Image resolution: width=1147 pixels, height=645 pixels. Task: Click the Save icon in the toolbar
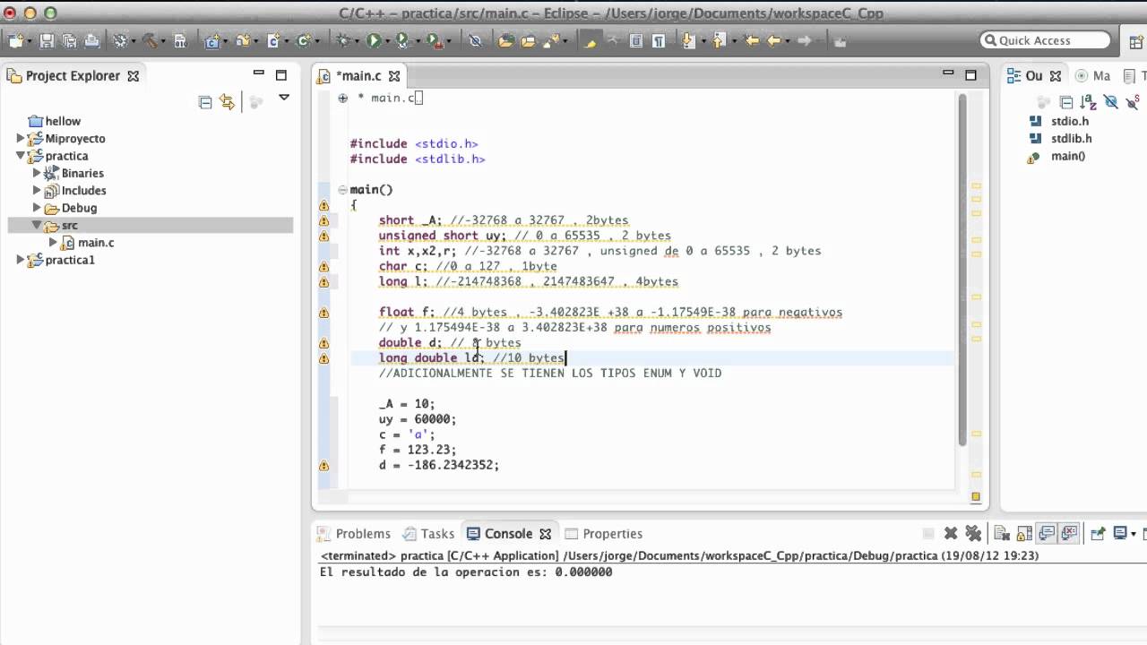(47, 41)
